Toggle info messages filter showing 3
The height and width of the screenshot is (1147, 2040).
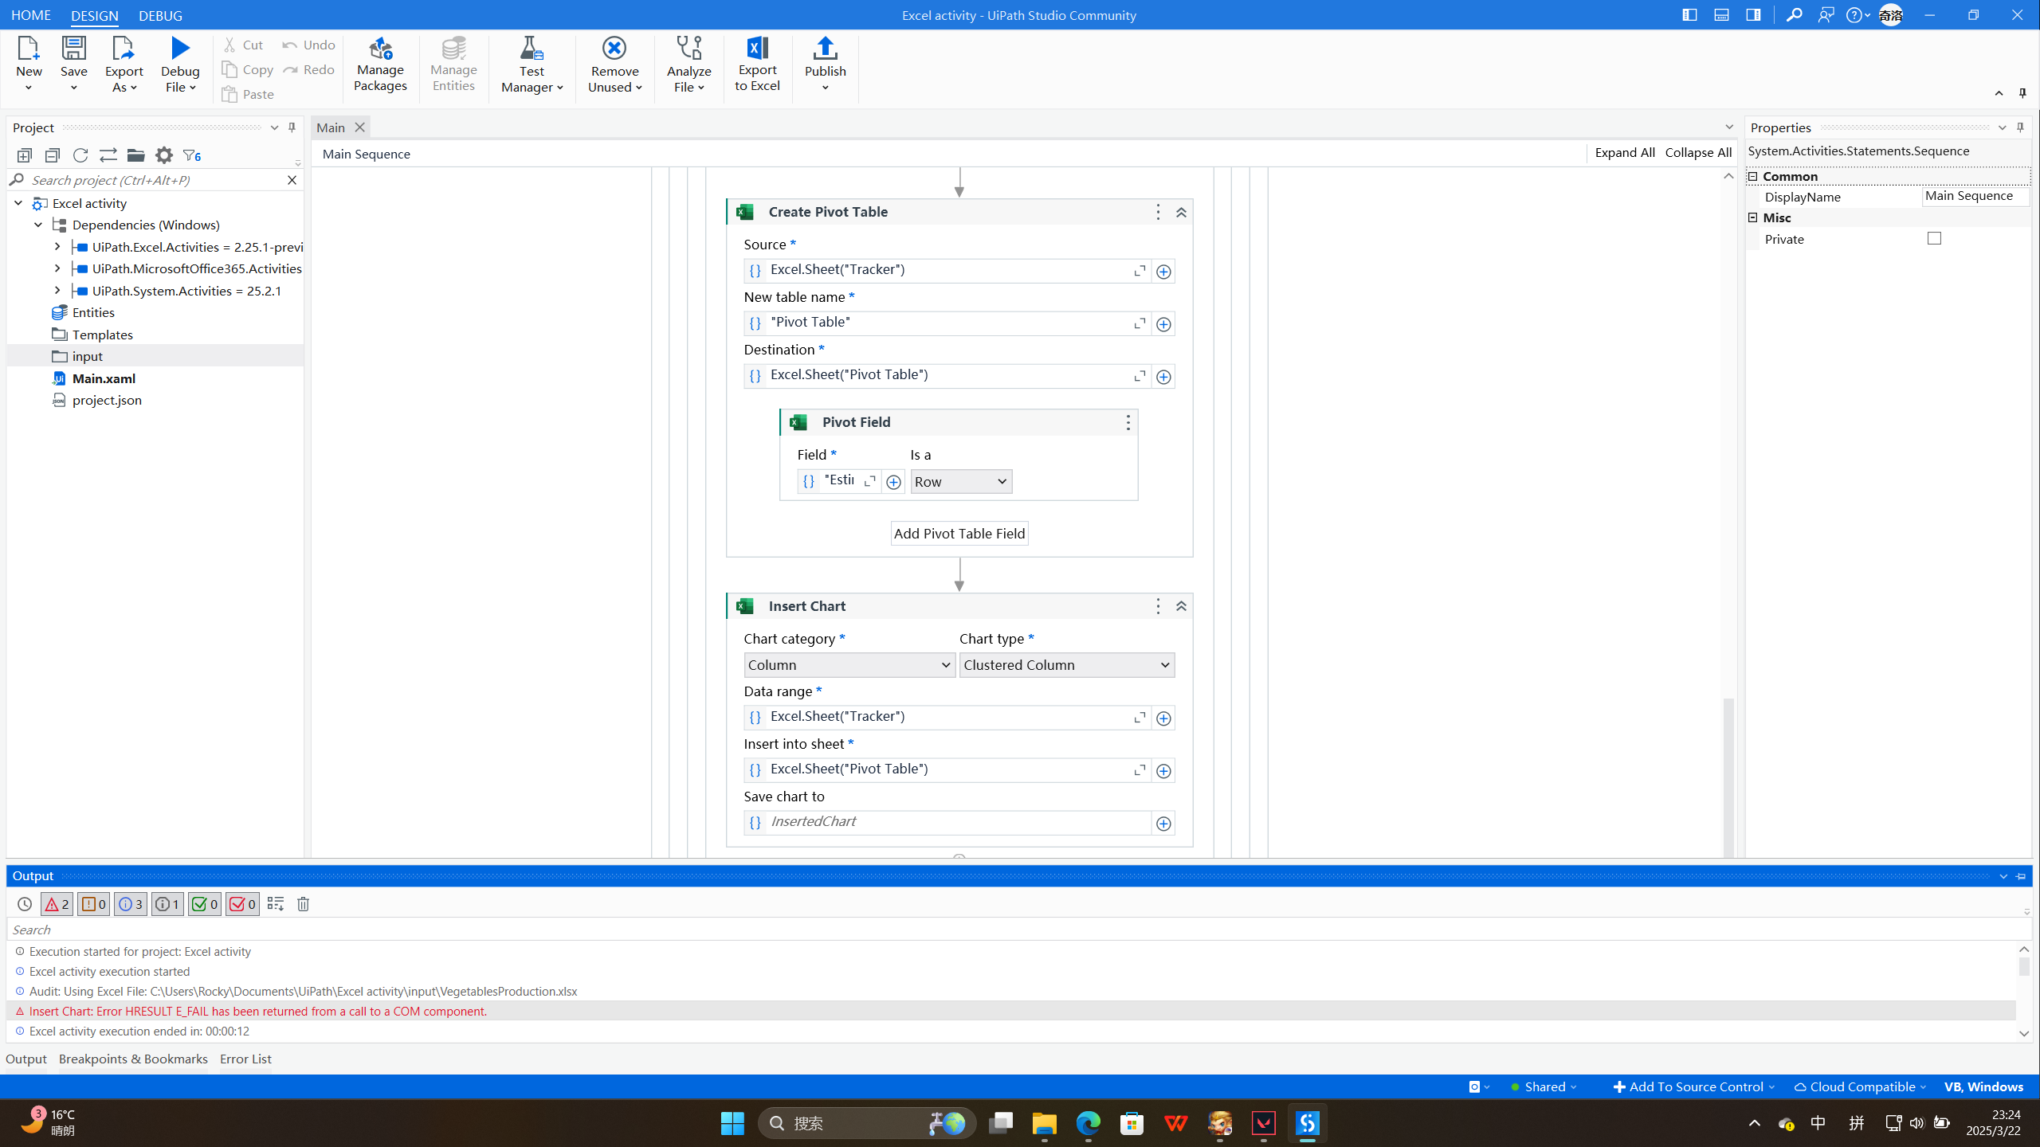[x=131, y=904]
